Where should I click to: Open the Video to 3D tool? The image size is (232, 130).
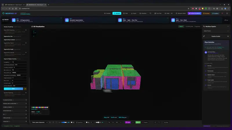[x=168, y=13]
